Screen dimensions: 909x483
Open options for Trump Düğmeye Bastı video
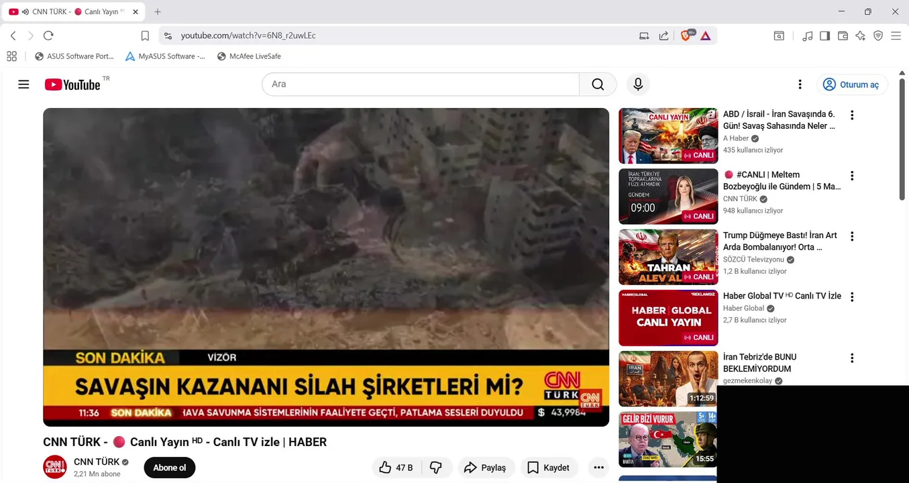click(x=852, y=237)
